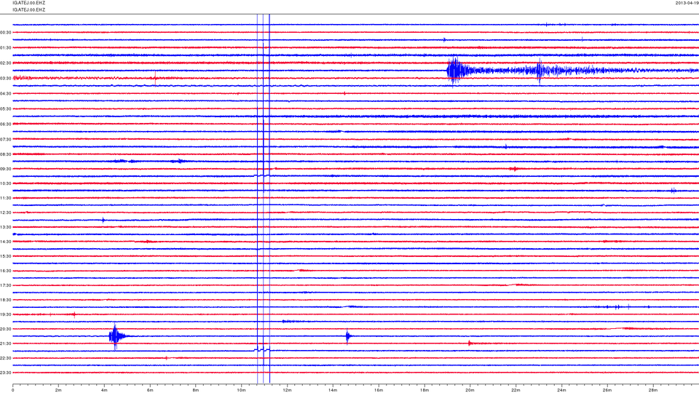Click the 10m axis tick label

[241, 390]
